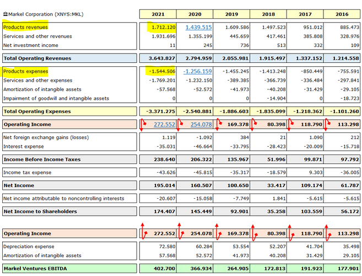Click 2017 Income tax expense 9.303

[x=316, y=173]
